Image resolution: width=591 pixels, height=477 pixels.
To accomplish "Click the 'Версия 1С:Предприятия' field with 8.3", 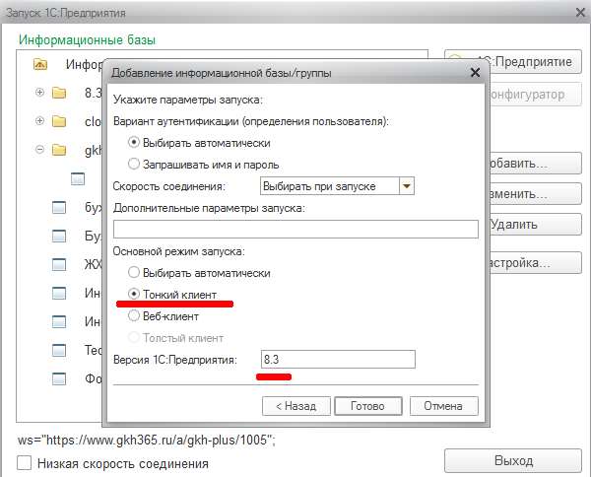I will point(338,360).
